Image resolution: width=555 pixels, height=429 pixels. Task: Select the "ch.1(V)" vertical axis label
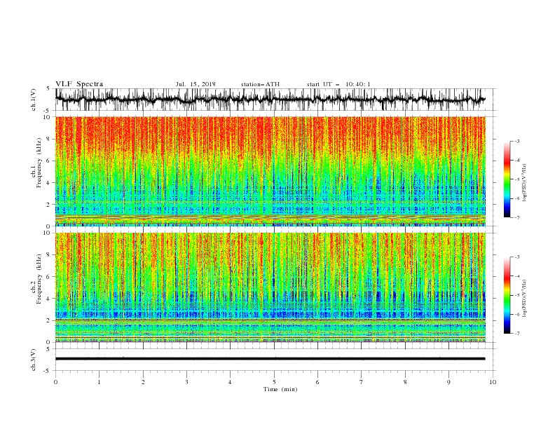pyautogui.click(x=34, y=100)
